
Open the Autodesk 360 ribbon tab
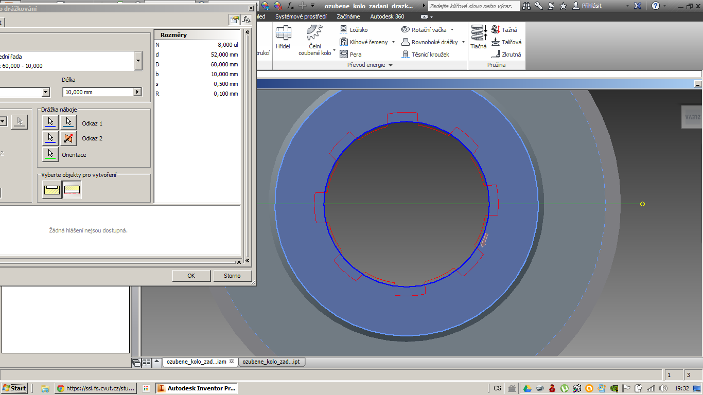(387, 16)
